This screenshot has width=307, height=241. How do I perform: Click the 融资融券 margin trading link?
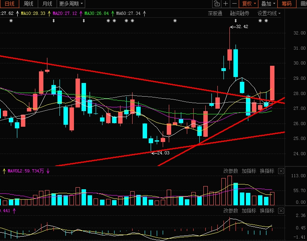point(239,14)
